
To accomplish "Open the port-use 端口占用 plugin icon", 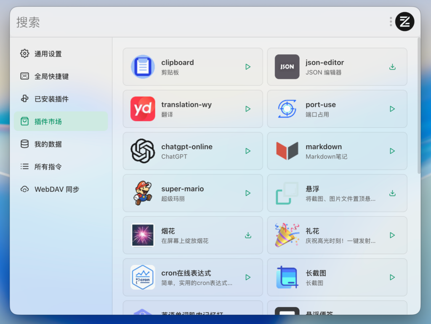I will [x=287, y=109].
